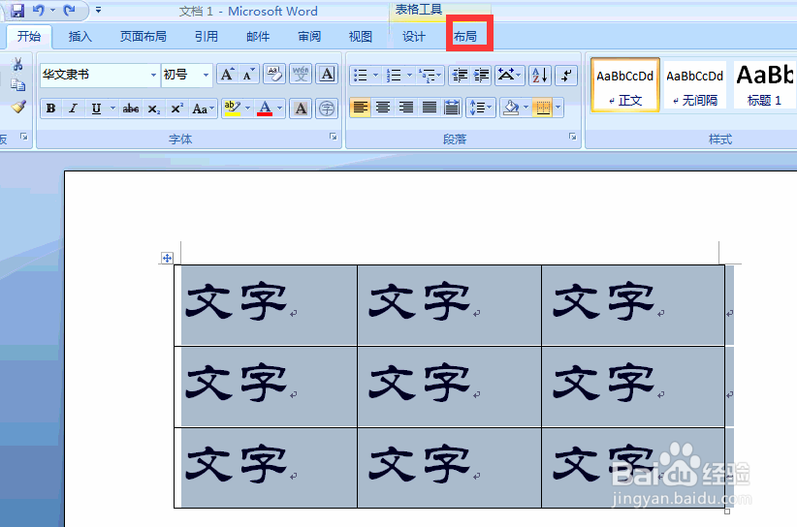This screenshot has width=797, height=527.
Task: Toggle bold formatting
Action: coord(50,108)
